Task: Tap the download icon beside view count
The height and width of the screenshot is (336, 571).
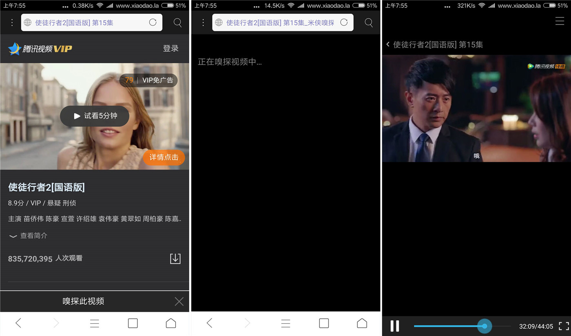Action: [175, 259]
